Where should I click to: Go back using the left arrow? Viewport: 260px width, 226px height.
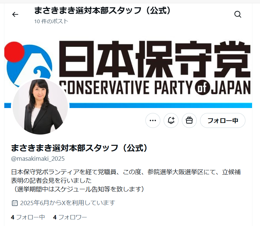(15, 15)
